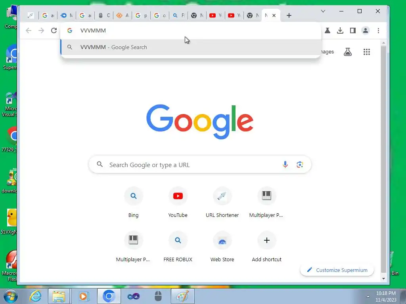Viewport: 406px width, 304px height.
Task: Open Paint from the taskbar
Action: 183,296
